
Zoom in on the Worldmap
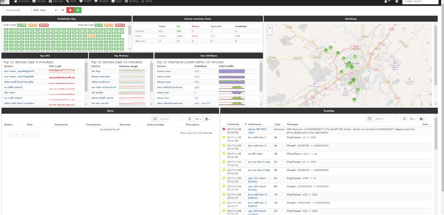(270, 27)
